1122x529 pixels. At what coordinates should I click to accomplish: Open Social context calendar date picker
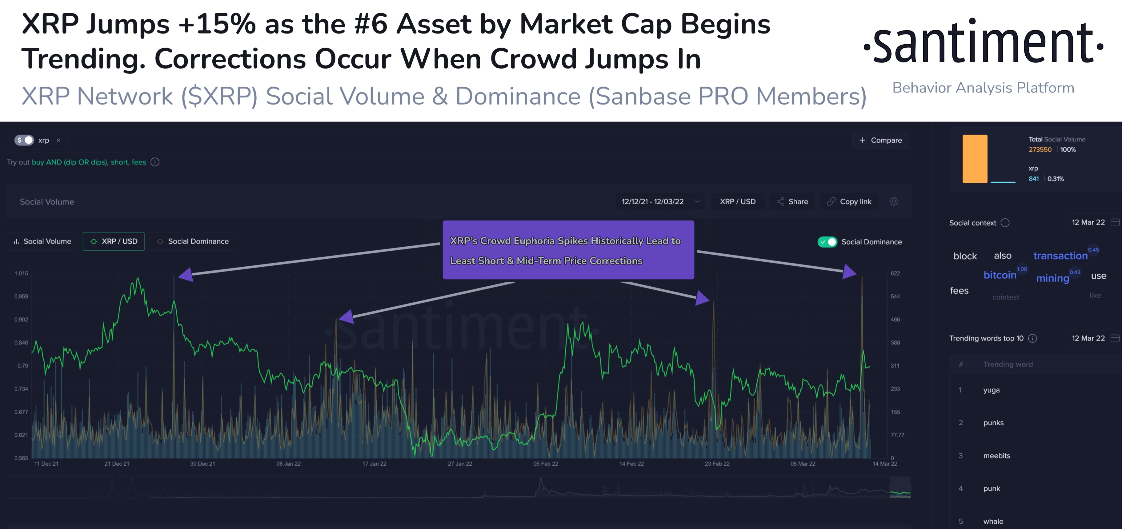(1115, 222)
